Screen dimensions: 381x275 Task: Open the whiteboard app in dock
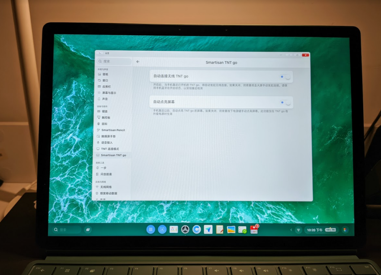(173, 229)
